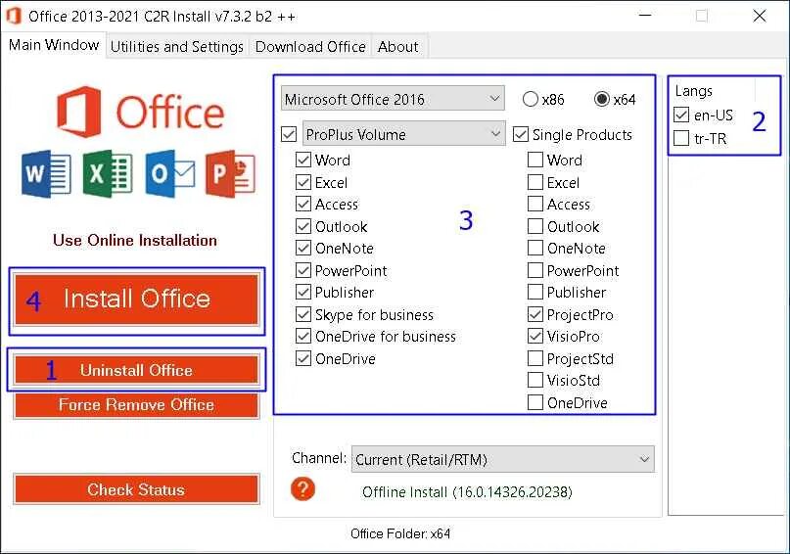Open the ProPlus Volume edition dropdown
The width and height of the screenshot is (790, 554).
(403, 134)
